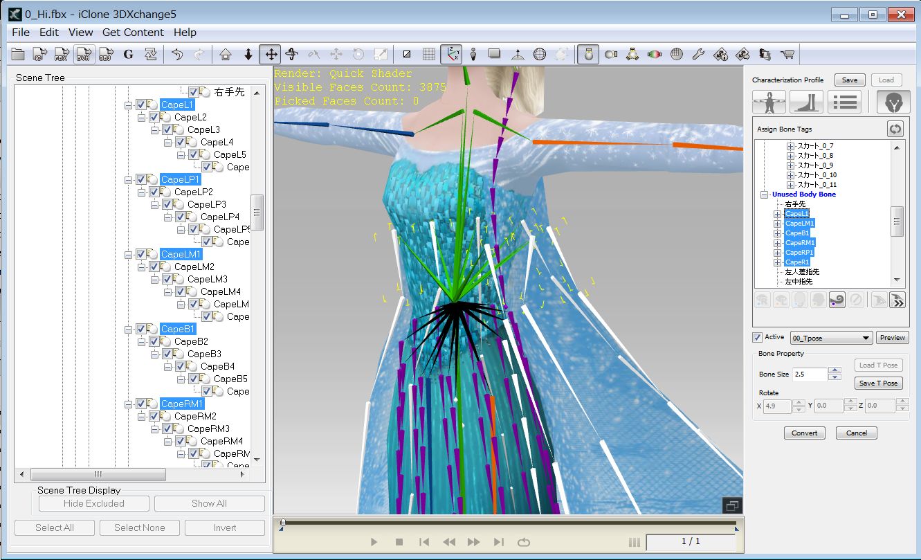Expand CapeLM1 in Assign Bone Tags
This screenshot has height=560, width=921.
point(777,224)
